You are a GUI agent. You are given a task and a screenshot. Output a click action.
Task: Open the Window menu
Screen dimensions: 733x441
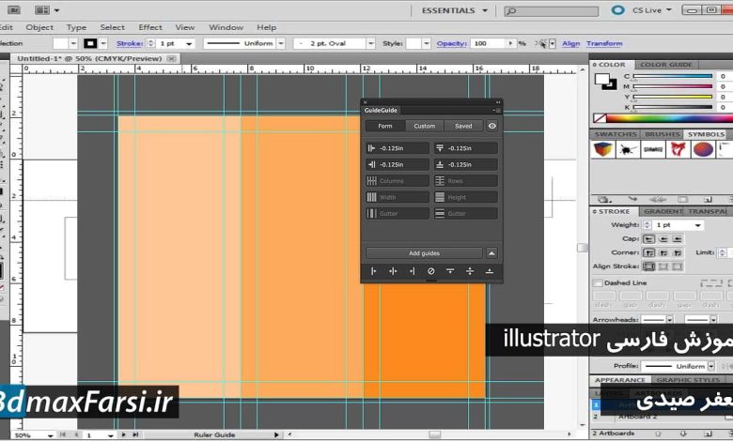[x=226, y=27]
